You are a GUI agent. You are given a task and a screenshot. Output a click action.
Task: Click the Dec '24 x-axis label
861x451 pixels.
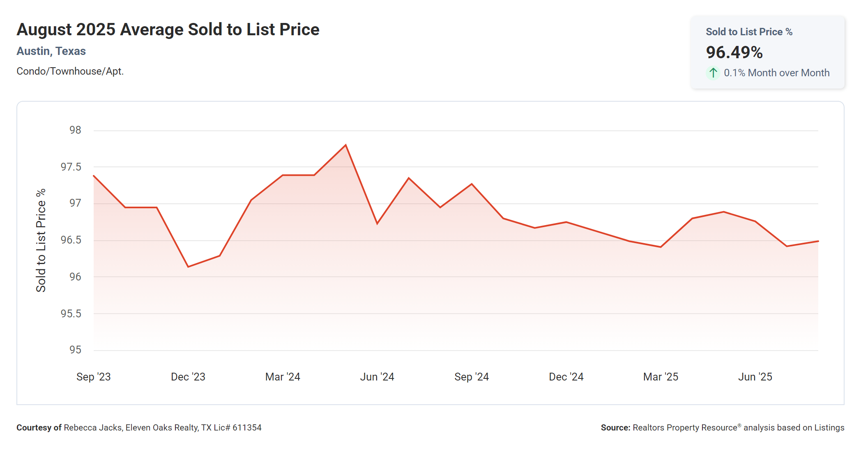(566, 377)
